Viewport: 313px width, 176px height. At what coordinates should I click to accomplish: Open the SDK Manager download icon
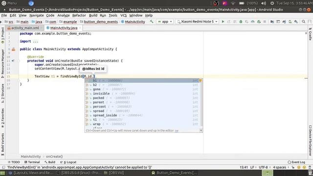(x=296, y=22)
